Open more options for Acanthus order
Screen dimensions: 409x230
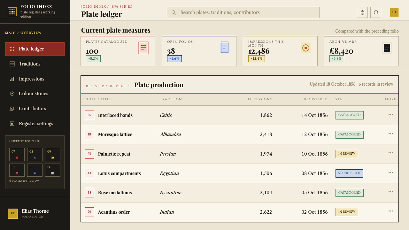390,211
